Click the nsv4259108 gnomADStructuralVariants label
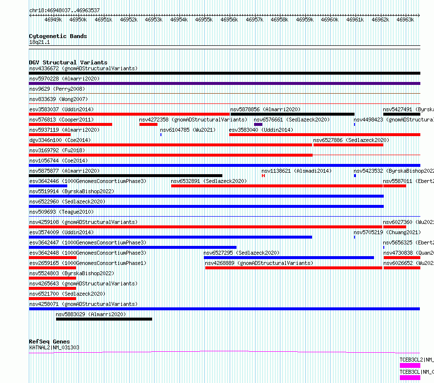434x383 pixels. coord(83,222)
